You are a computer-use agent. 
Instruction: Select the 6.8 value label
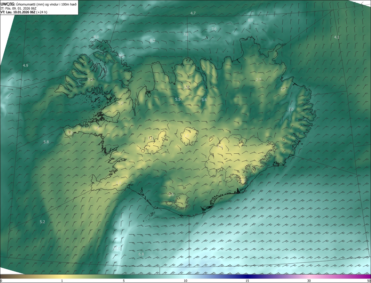tap(141, 254)
